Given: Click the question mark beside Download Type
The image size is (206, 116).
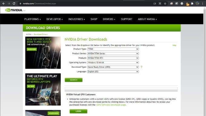Looking at the screenshot, I should [141, 67].
